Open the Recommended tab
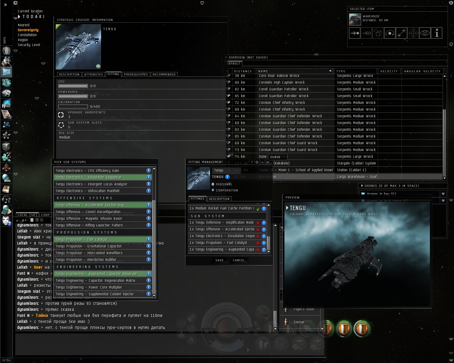Viewport: 454px width, 363px height. pyautogui.click(x=164, y=74)
